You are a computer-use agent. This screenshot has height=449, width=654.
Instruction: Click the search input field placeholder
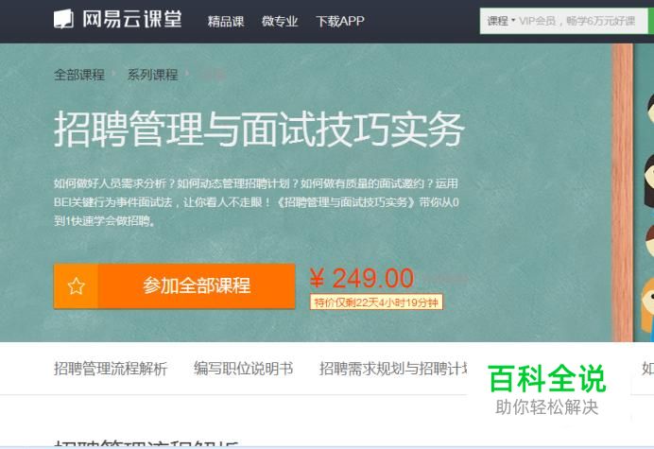pyautogui.click(x=577, y=21)
